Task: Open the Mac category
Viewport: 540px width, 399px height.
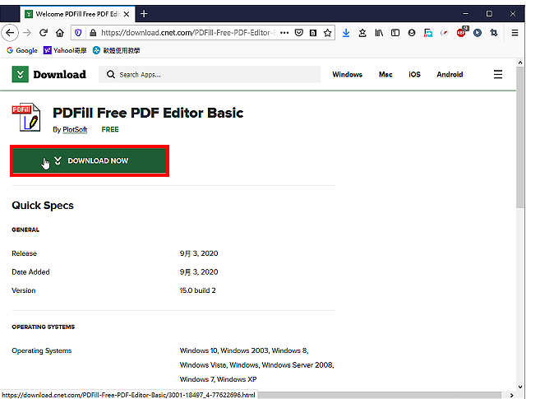Action: pyautogui.click(x=385, y=74)
